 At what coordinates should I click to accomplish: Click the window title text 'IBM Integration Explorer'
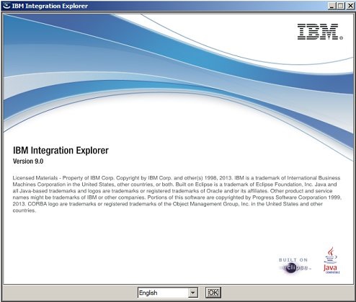click(x=50, y=6)
